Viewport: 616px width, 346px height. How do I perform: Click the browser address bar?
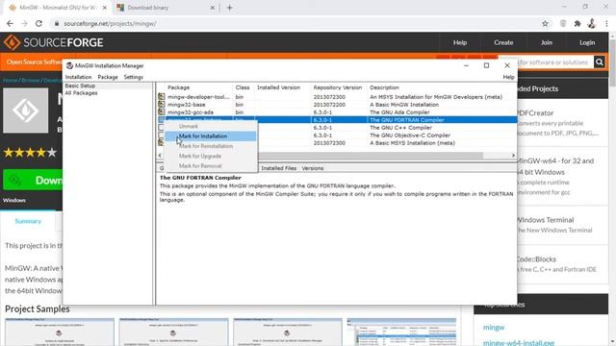click(298, 23)
